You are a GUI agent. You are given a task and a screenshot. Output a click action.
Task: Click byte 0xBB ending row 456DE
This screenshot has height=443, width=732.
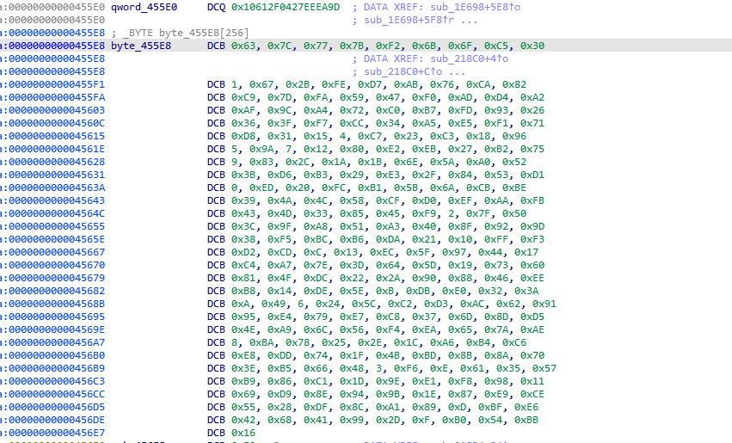[526, 420]
